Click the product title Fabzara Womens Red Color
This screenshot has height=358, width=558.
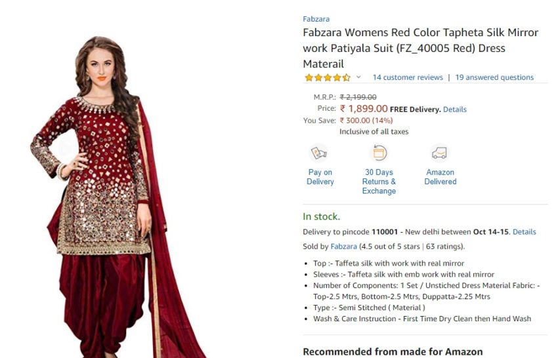421,48
